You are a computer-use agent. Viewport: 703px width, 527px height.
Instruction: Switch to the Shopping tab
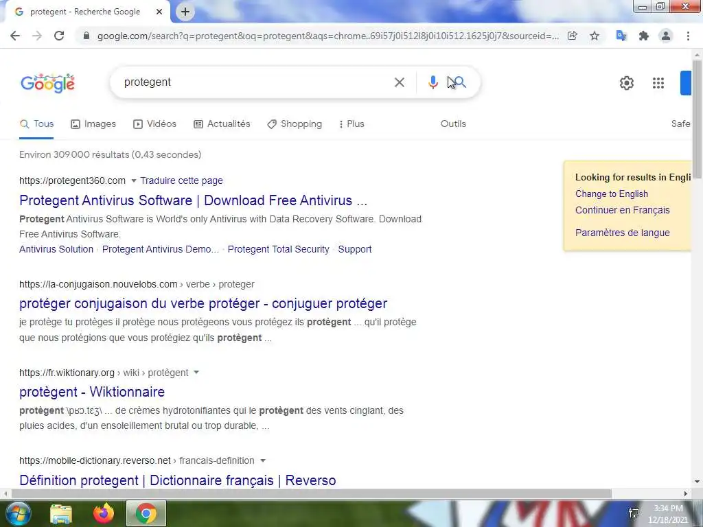click(295, 124)
